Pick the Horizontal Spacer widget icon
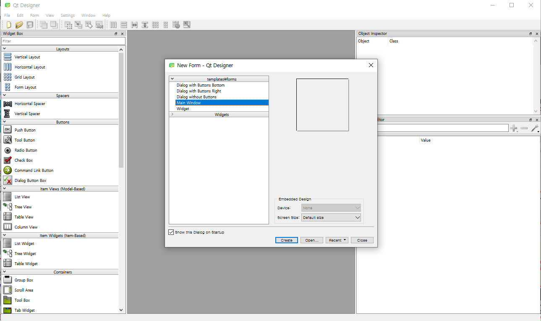541x321 pixels. coord(8,103)
